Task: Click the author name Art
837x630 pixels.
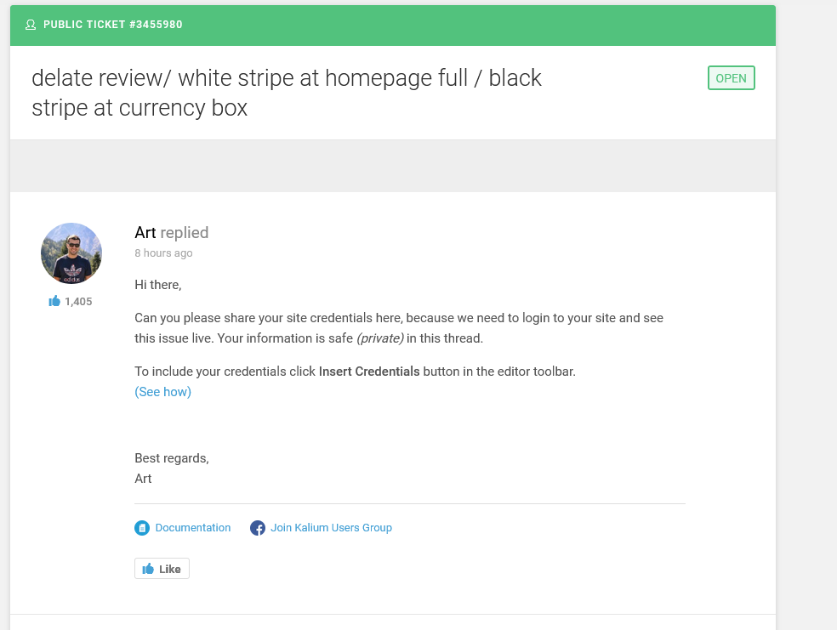Action: click(145, 233)
